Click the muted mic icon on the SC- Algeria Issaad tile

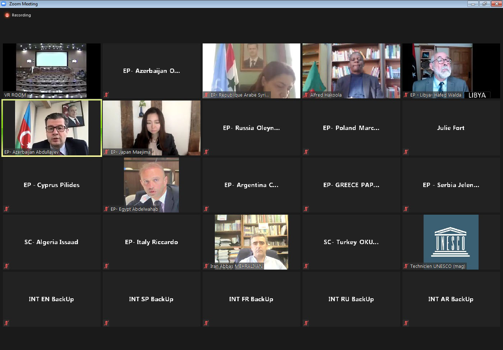coord(6,266)
